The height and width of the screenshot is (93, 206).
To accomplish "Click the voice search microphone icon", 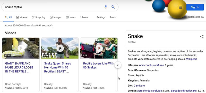I will point(106,7).
